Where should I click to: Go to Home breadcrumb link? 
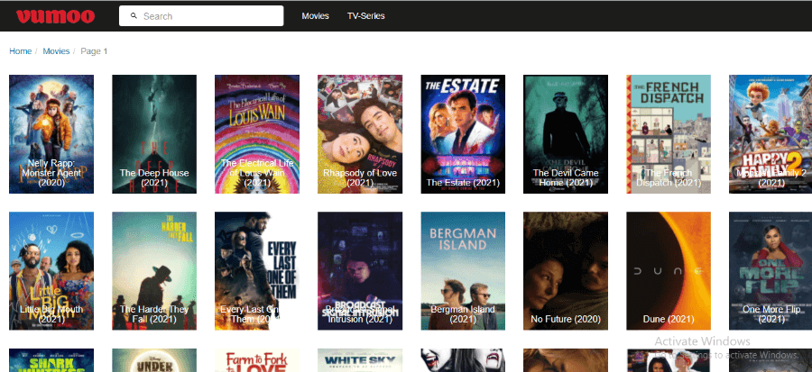pyautogui.click(x=20, y=51)
